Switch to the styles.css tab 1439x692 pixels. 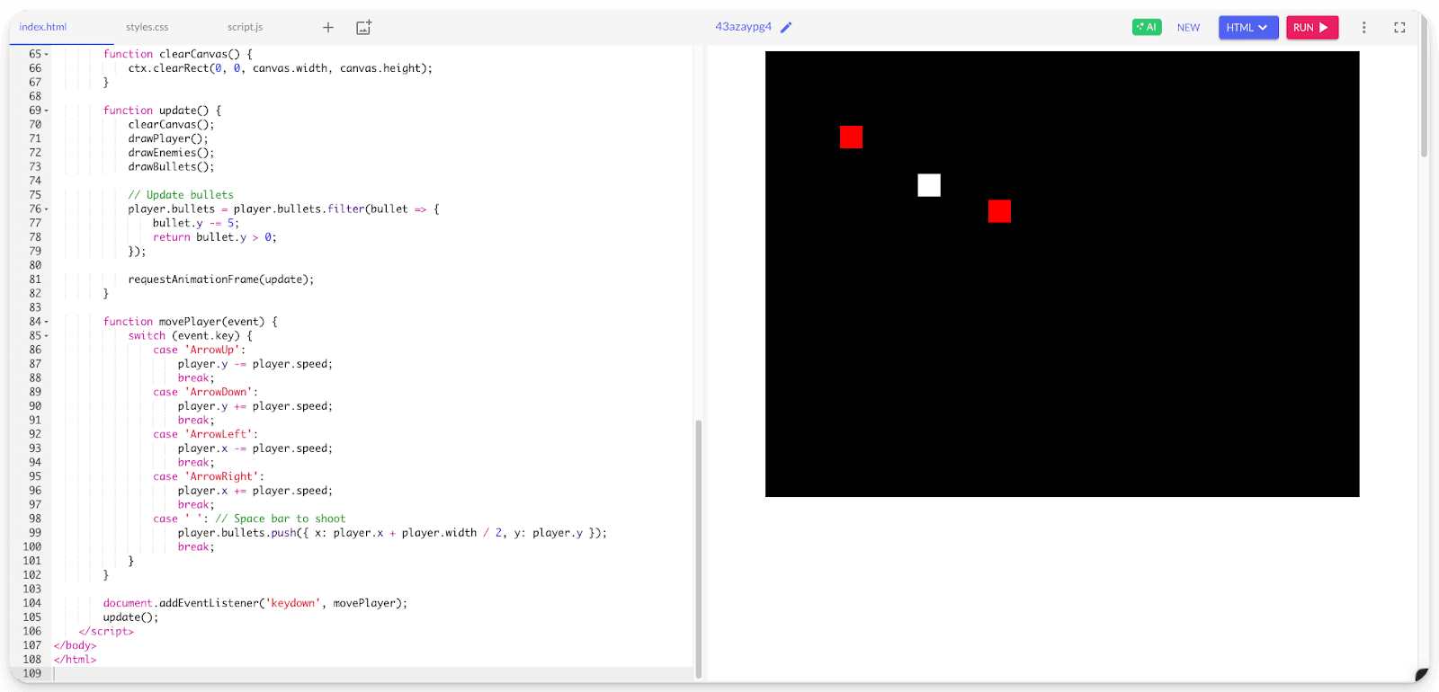tap(147, 28)
